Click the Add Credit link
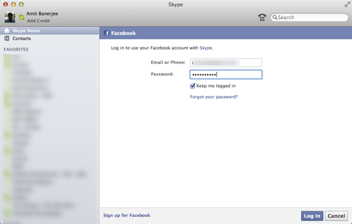The height and width of the screenshot is (224, 352). (x=38, y=21)
